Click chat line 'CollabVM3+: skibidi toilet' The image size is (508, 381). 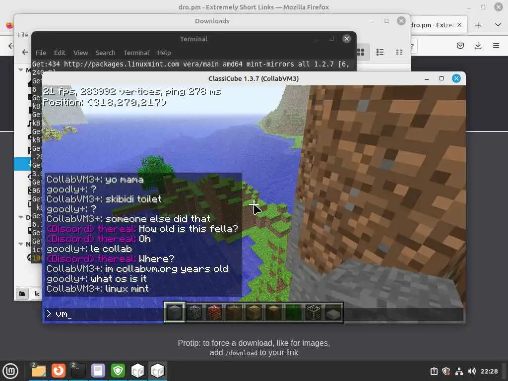(104, 199)
